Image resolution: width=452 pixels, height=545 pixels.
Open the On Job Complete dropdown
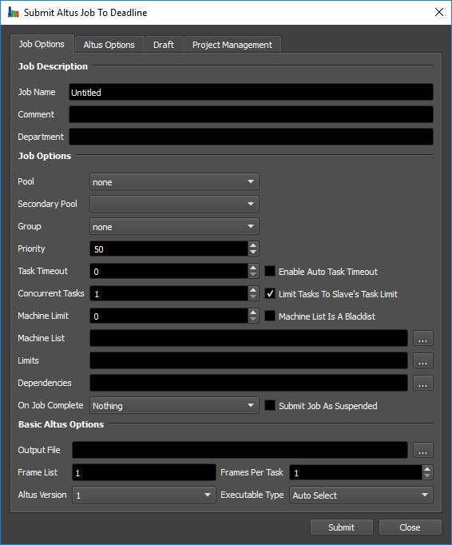[174, 406]
